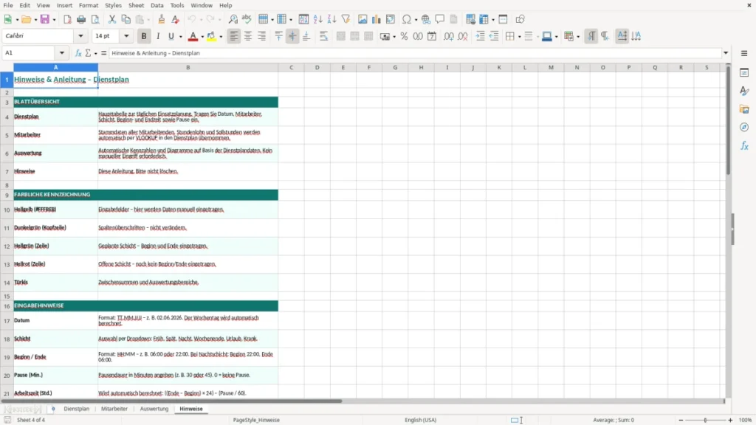756x425 pixels.
Task: Click the Cut scissors icon
Action: pyautogui.click(x=112, y=19)
